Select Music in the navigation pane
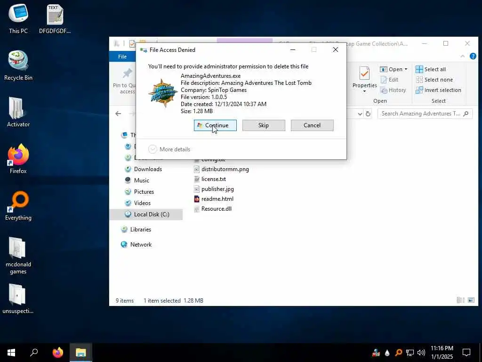482x362 pixels. click(x=141, y=181)
